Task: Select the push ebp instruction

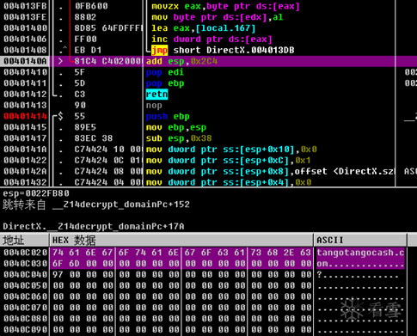Action: pos(168,116)
